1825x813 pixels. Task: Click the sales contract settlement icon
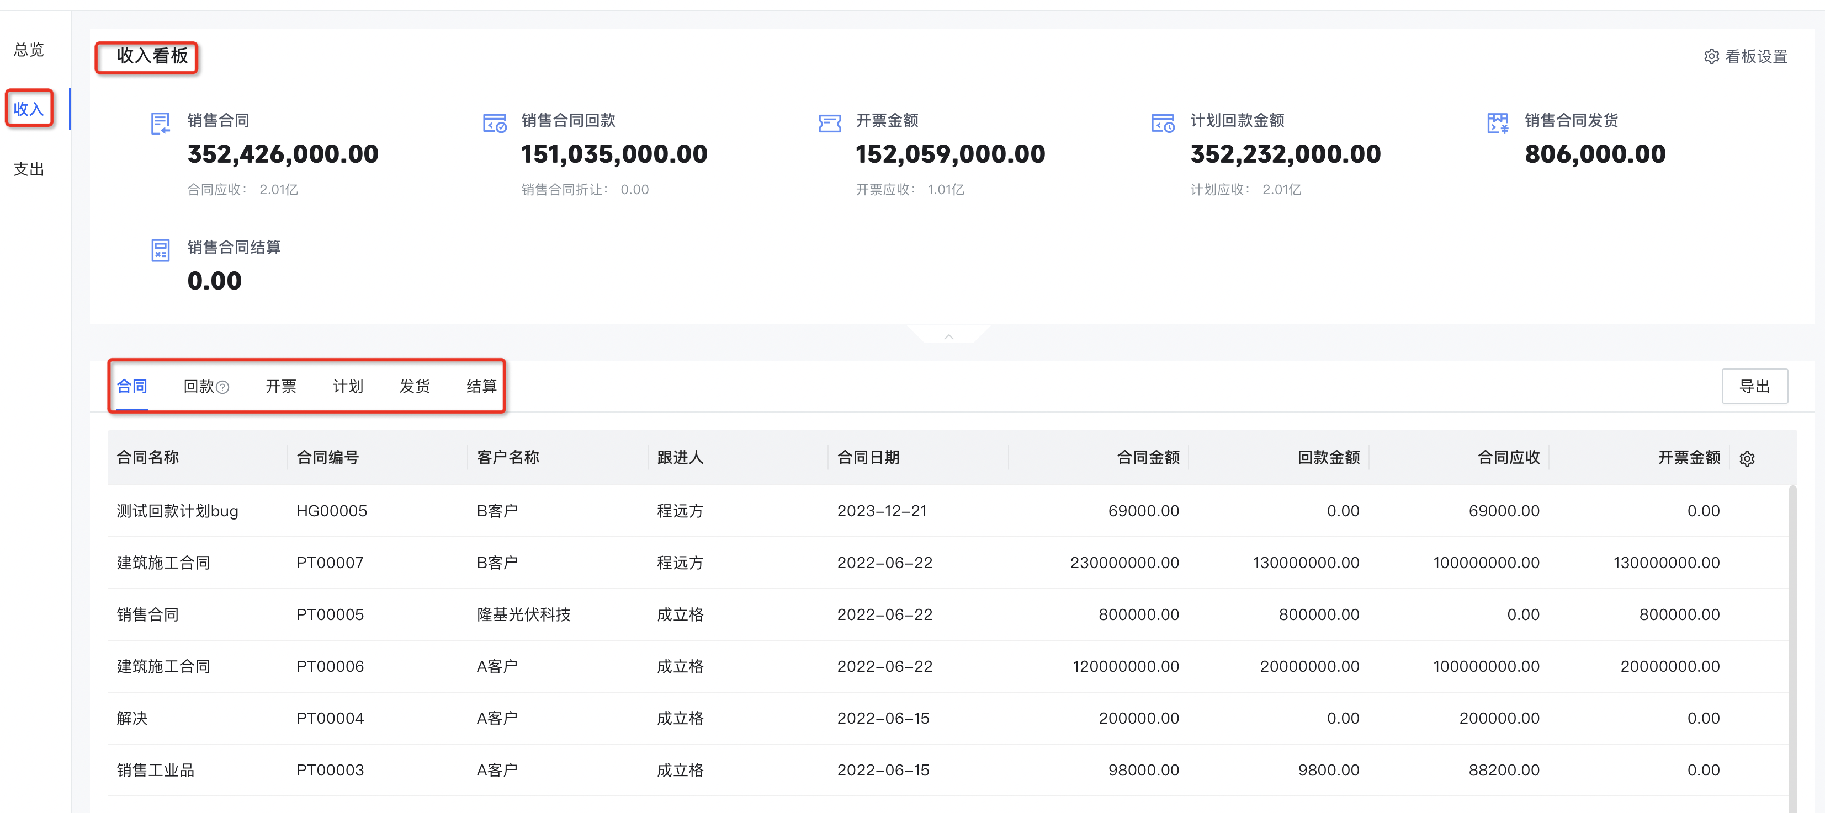(160, 250)
